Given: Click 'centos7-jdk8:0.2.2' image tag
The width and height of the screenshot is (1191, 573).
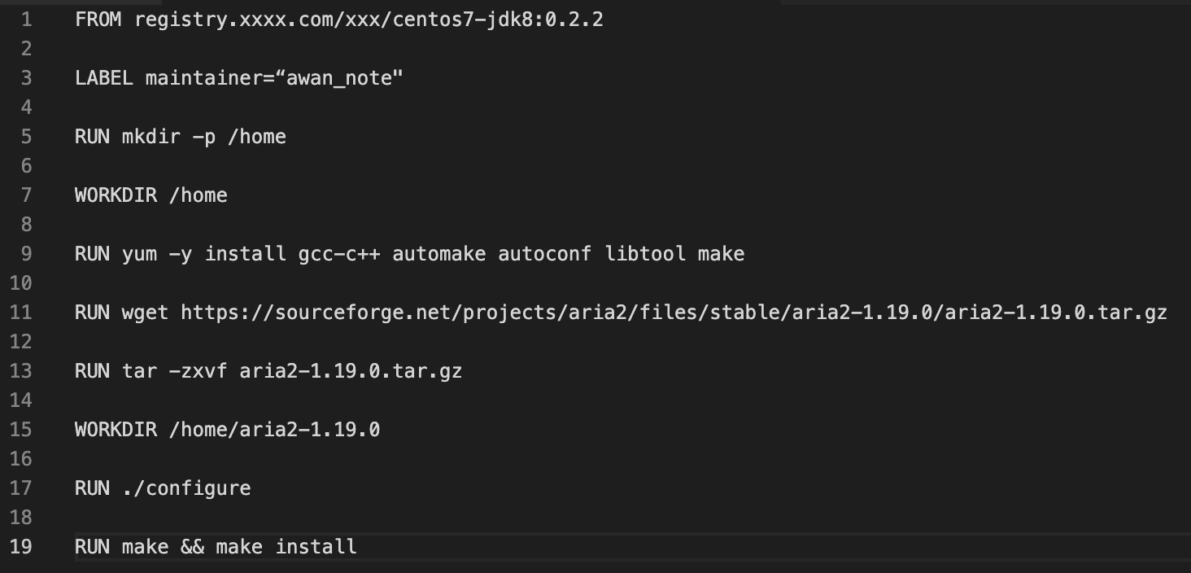Looking at the screenshot, I should 498,20.
